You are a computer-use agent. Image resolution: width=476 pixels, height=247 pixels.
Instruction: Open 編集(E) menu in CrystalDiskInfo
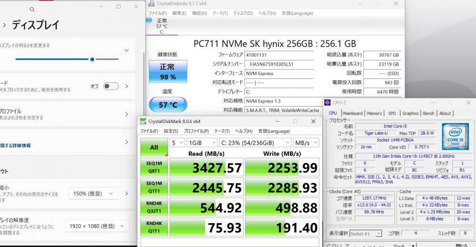[x=179, y=13]
